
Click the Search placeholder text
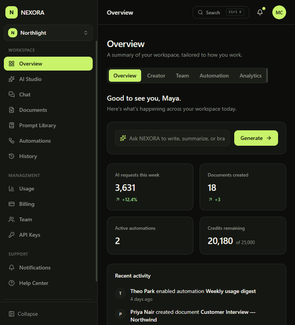click(x=213, y=12)
